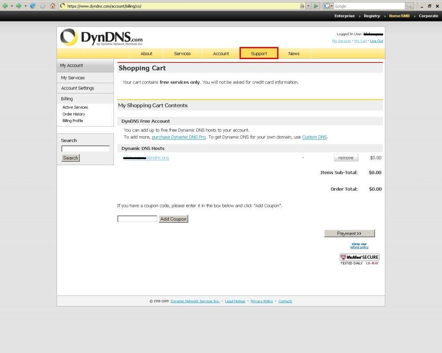Open the search engine selector dropdown
This screenshot has height=353, width=442.
[x=331, y=6]
